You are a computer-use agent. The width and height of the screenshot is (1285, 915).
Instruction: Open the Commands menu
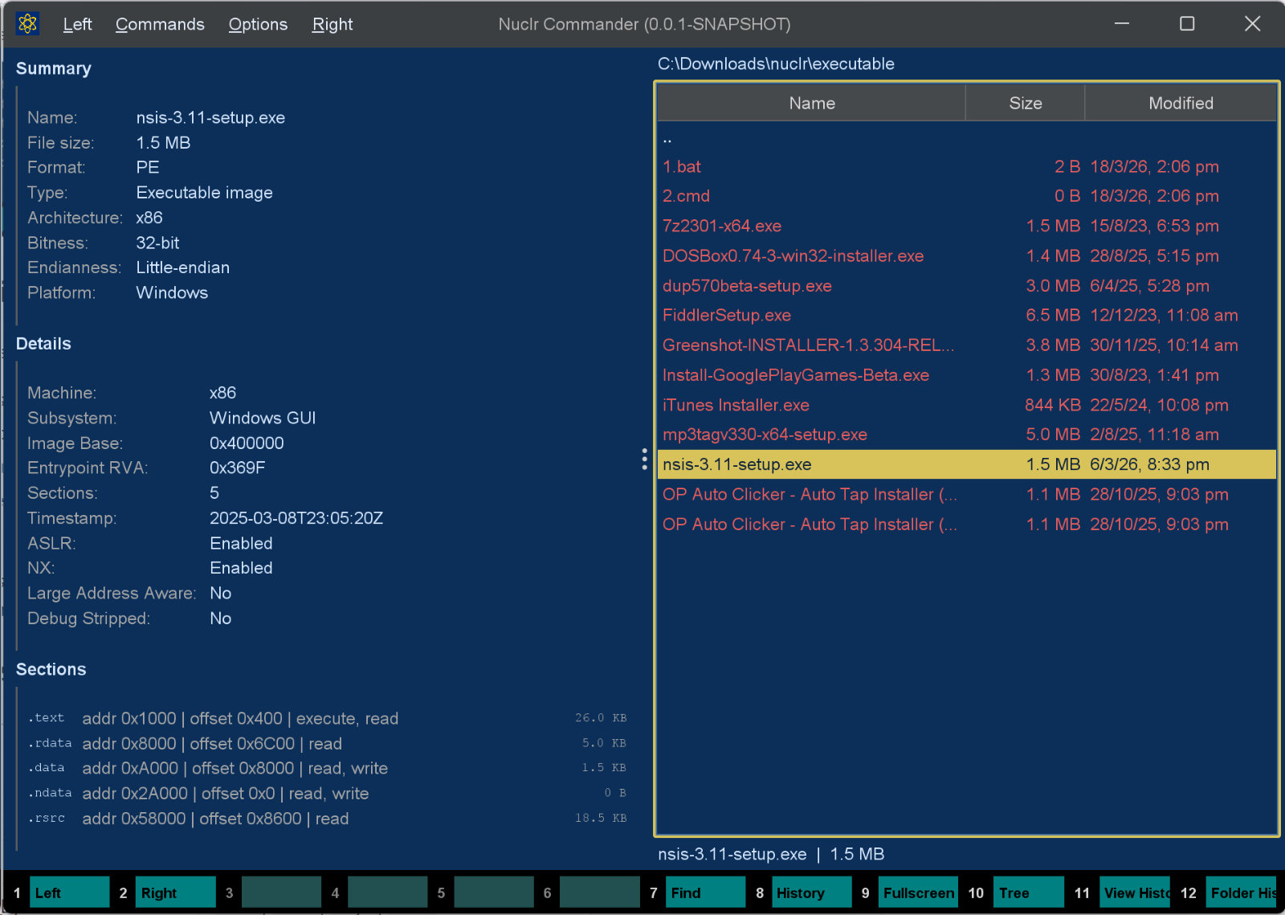160,24
